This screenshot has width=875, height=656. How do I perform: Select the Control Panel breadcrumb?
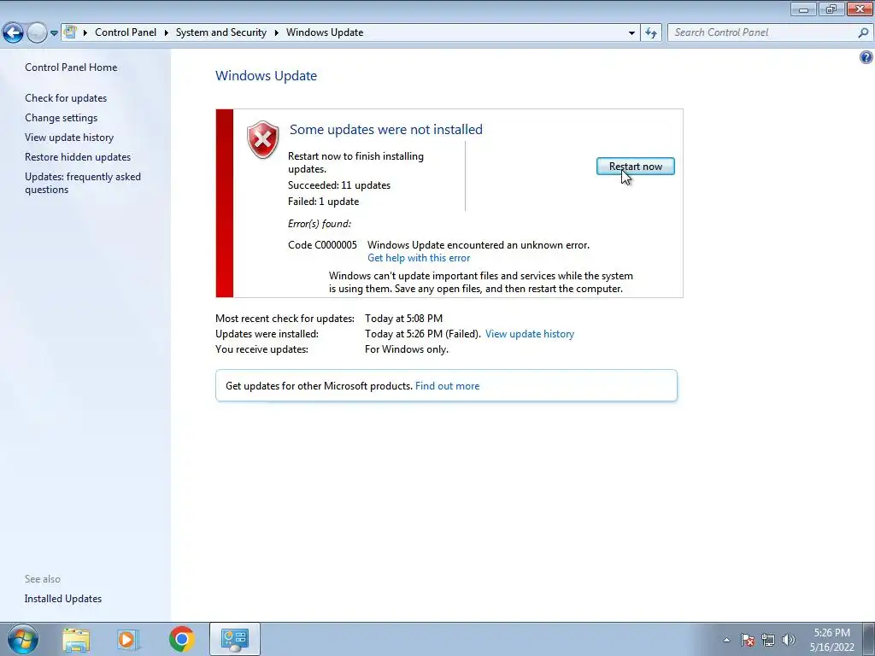pyautogui.click(x=126, y=32)
